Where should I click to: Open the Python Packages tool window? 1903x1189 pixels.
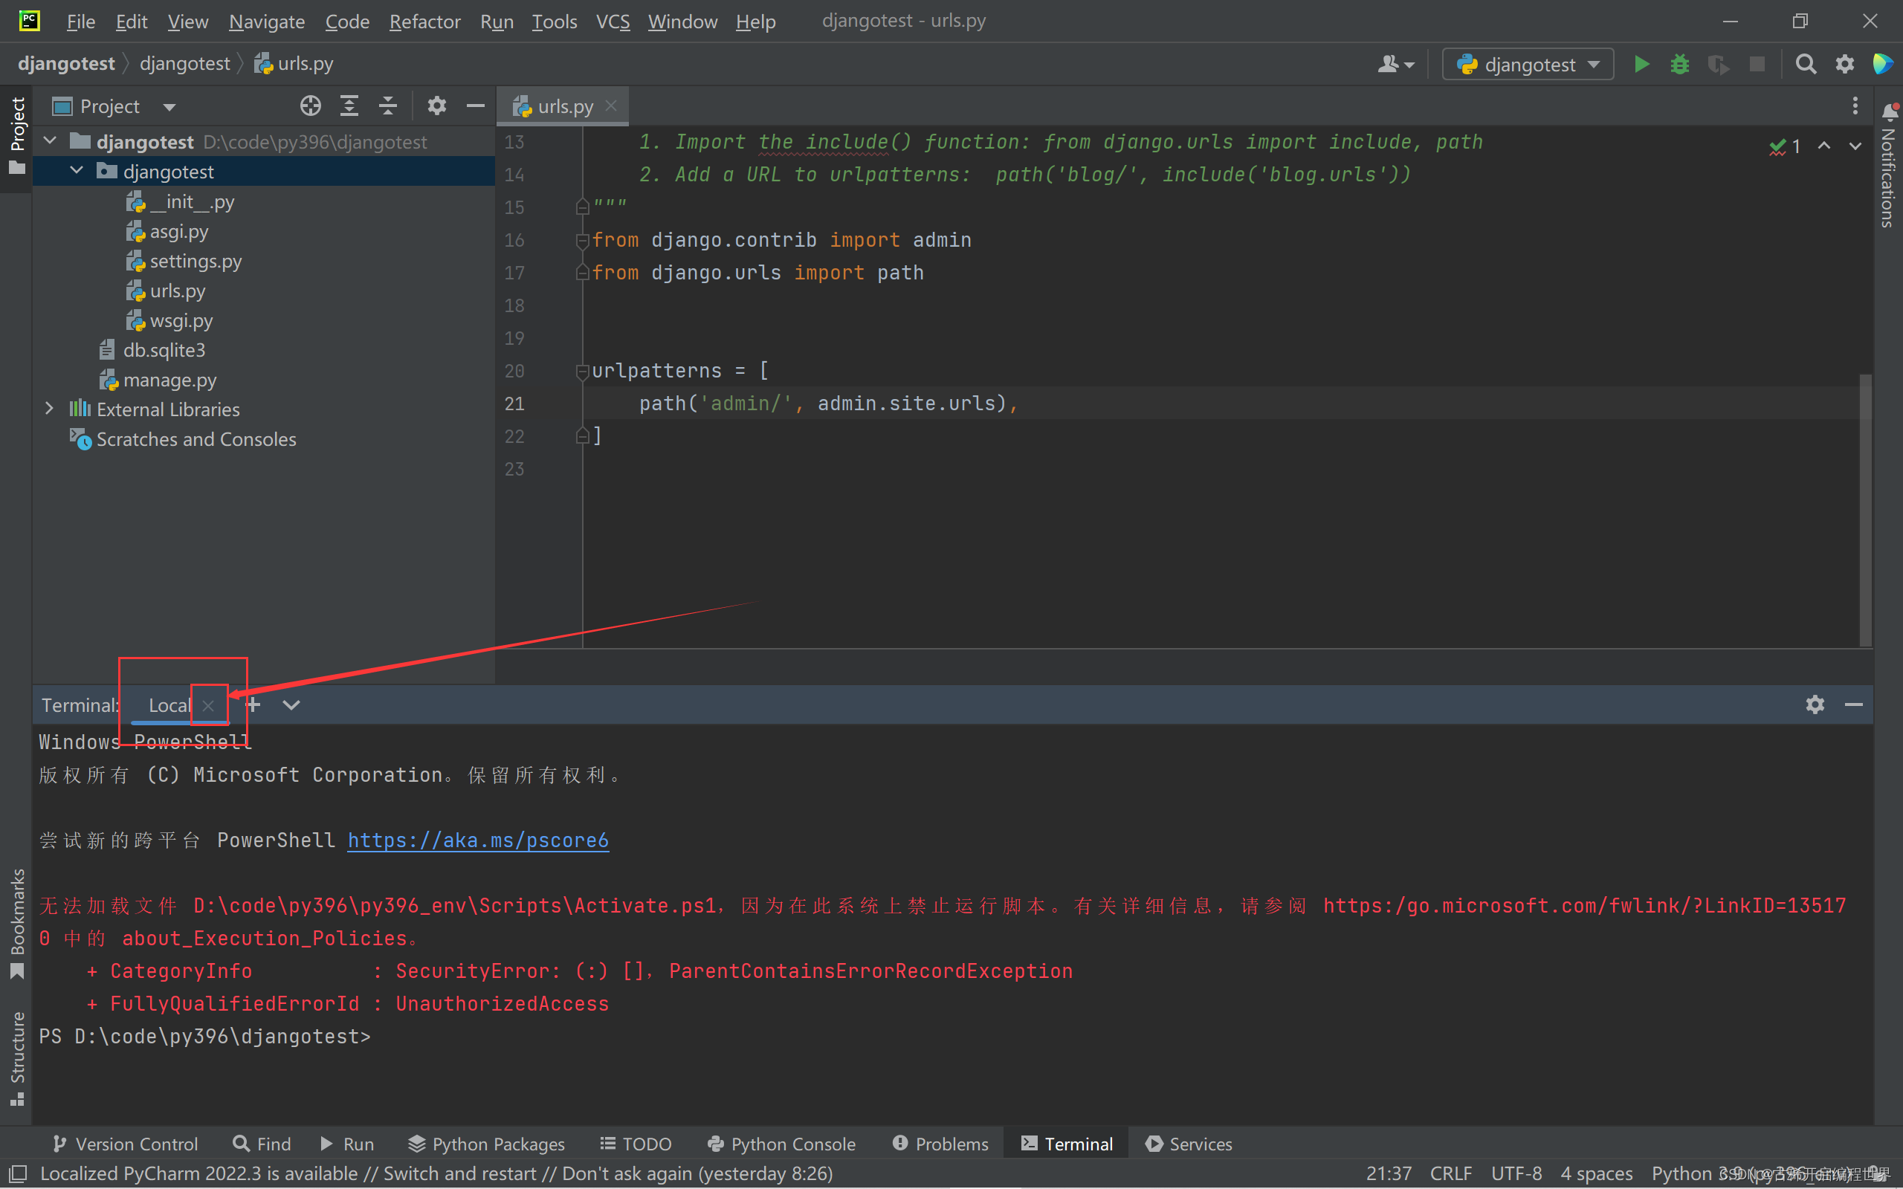click(486, 1144)
